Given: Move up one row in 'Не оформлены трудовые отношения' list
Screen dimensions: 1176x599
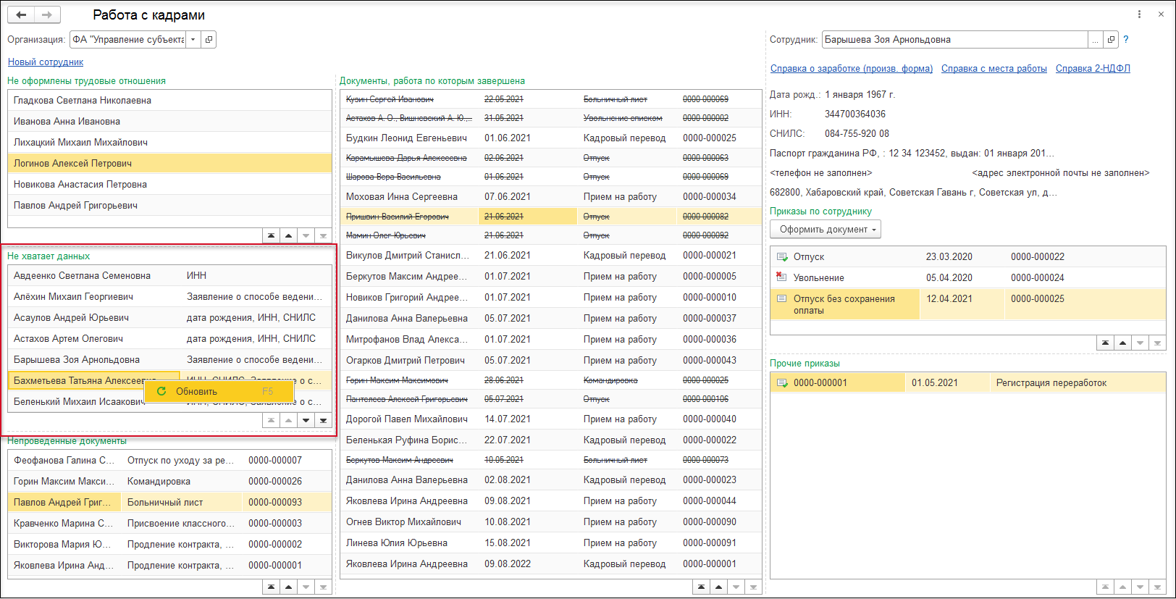Looking at the screenshot, I should pyautogui.click(x=289, y=235).
